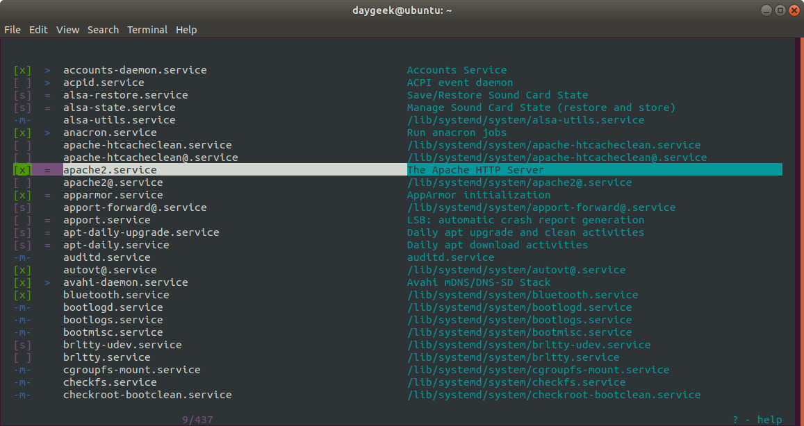Toggle the accounts-daemon.service enabled checkbox
This screenshot has width=804, height=426.
(22, 70)
